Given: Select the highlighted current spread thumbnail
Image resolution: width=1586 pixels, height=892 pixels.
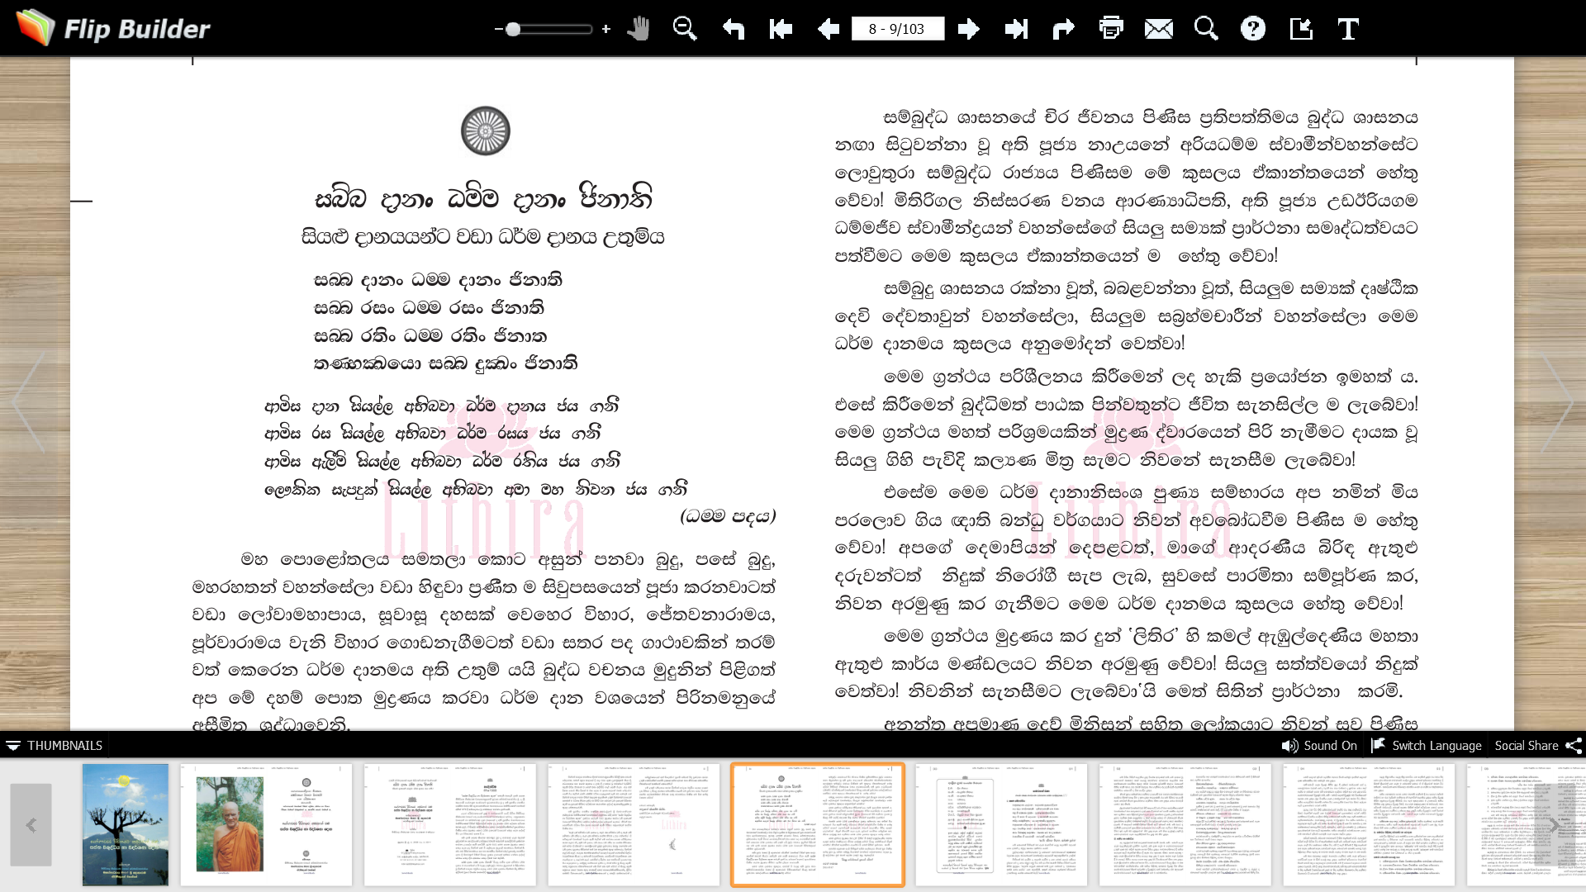Looking at the screenshot, I should pyautogui.click(x=818, y=824).
